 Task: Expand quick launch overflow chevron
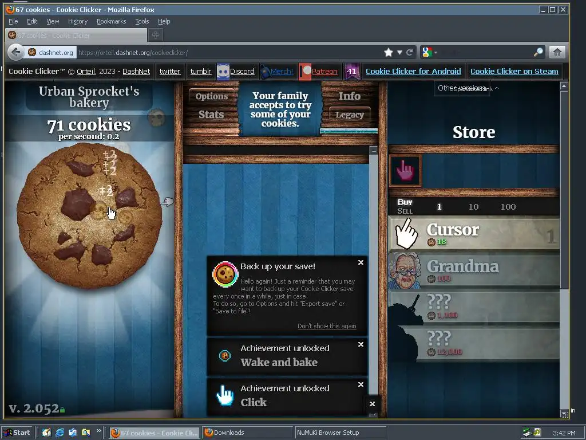(98, 431)
